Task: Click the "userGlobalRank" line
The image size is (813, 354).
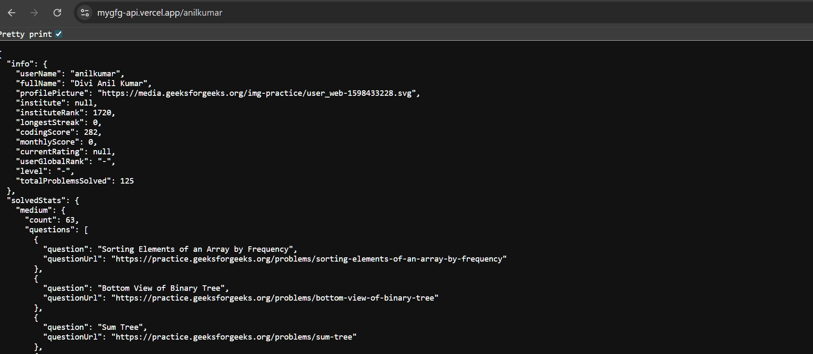Action: [x=65, y=162]
